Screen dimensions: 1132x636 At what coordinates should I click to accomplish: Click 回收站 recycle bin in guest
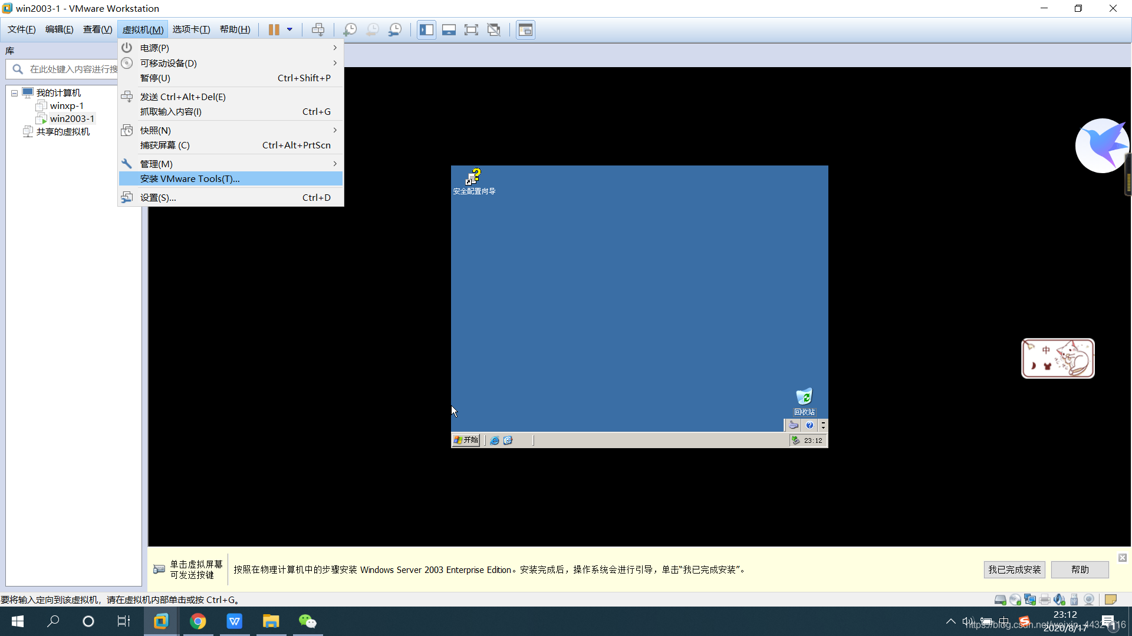coord(804,402)
